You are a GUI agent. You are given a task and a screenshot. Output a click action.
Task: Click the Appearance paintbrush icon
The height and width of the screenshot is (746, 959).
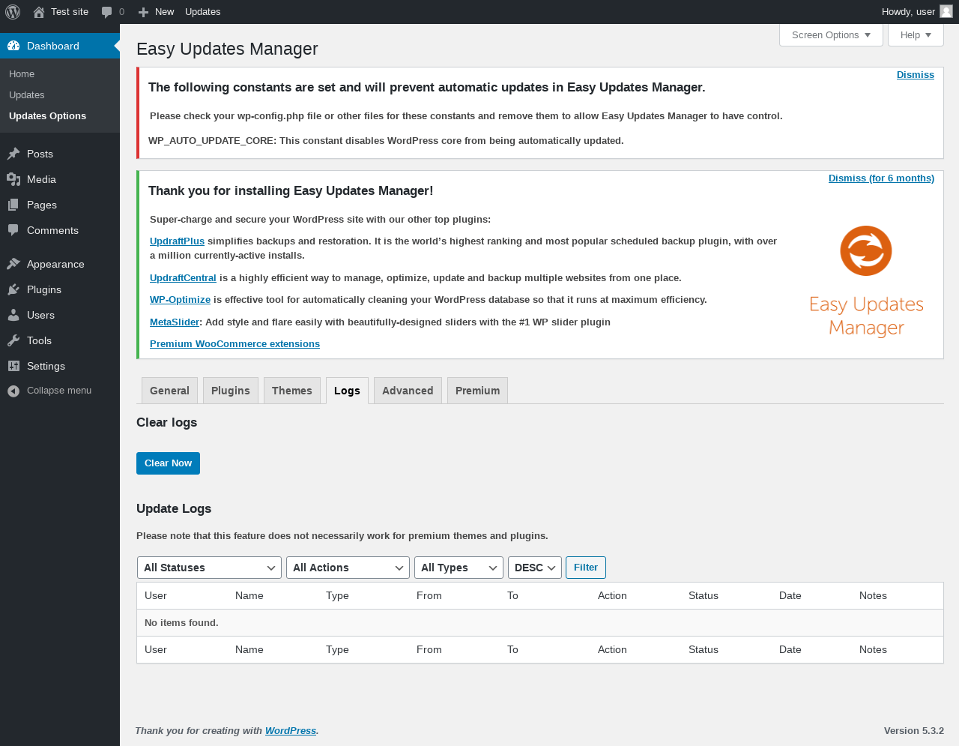[x=13, y=264]
